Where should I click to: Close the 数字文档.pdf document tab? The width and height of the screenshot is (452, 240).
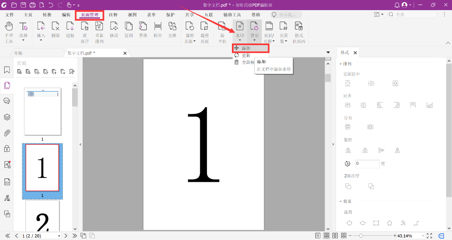[125, 53]
